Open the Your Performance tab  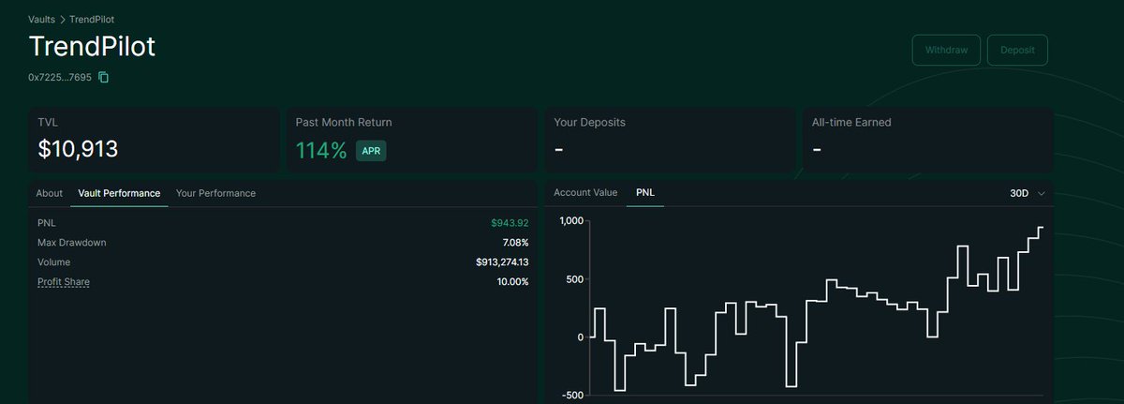tap(215, 193)
